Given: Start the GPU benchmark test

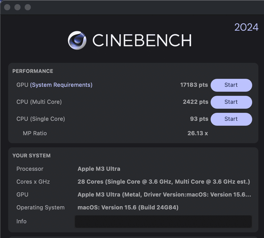Looking at the screenshot, I should pyautogui.click(x=231, y=85).
